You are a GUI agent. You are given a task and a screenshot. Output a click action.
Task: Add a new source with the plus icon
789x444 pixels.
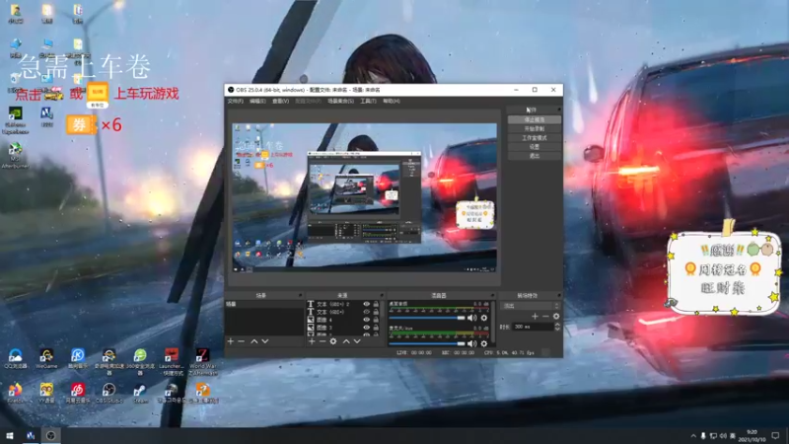(x=312, y=341)
